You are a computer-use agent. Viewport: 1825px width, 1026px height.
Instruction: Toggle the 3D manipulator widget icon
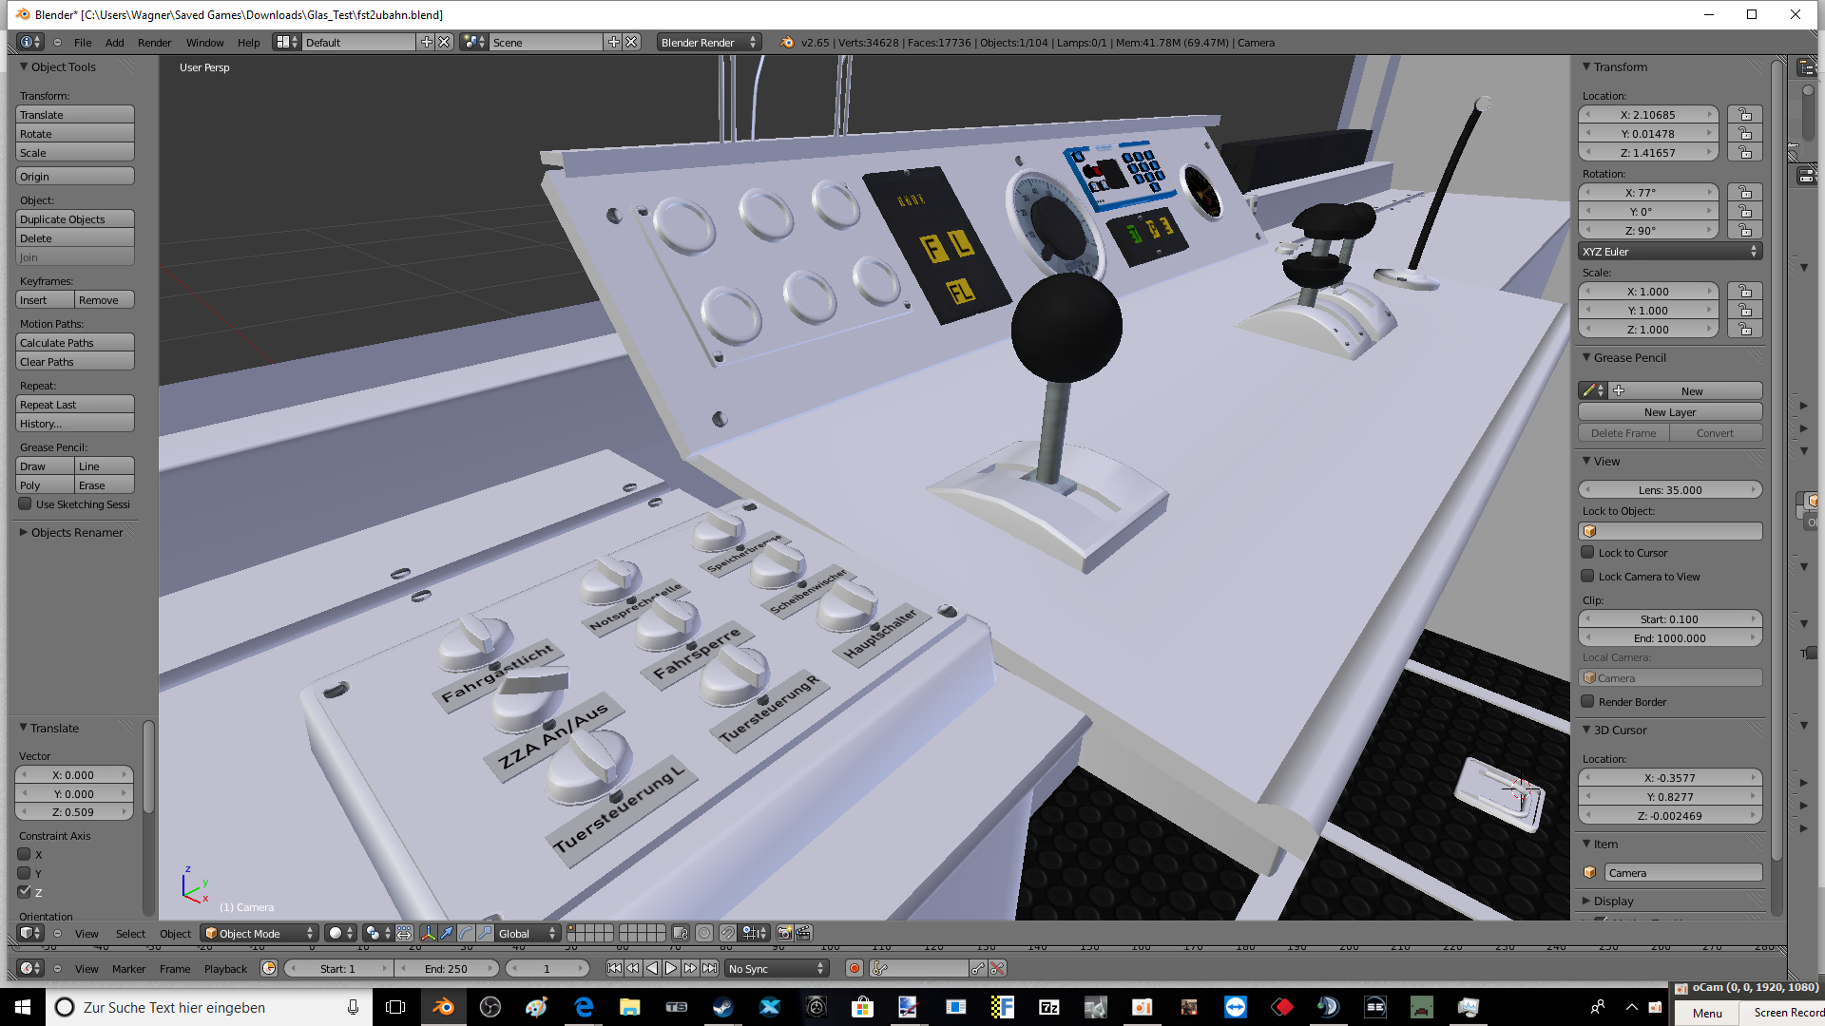[428, 933]
